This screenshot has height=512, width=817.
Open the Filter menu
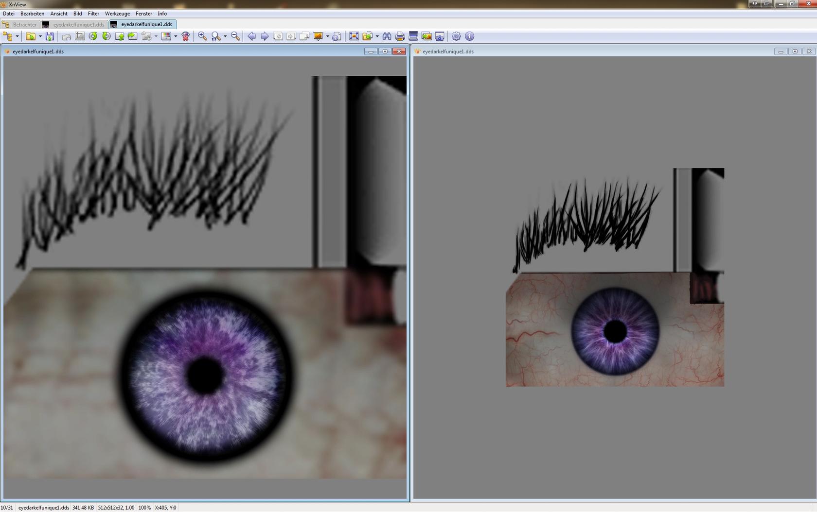tap(93, 14)
